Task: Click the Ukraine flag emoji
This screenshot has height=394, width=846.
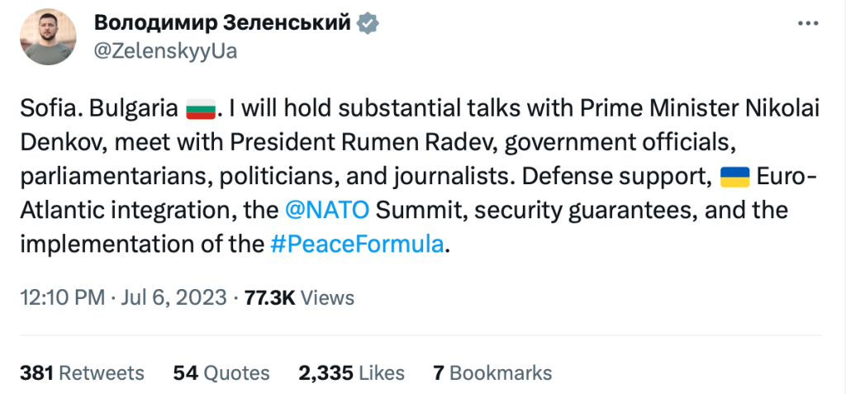Action: pyautogui.click(x=734, y=177)
